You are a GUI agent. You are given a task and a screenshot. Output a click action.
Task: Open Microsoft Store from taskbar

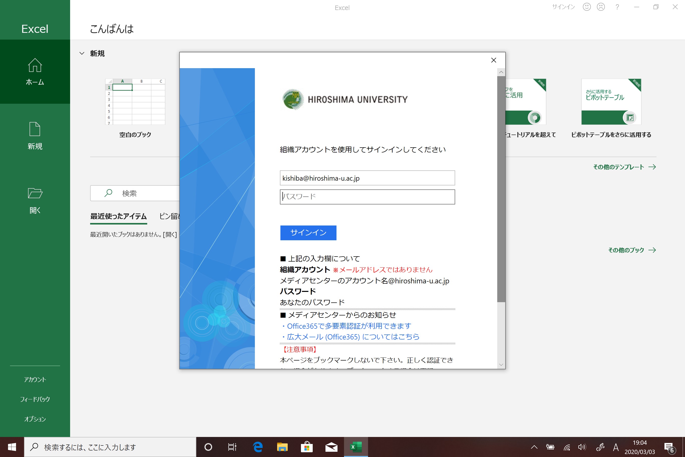[x=307, y=447]
